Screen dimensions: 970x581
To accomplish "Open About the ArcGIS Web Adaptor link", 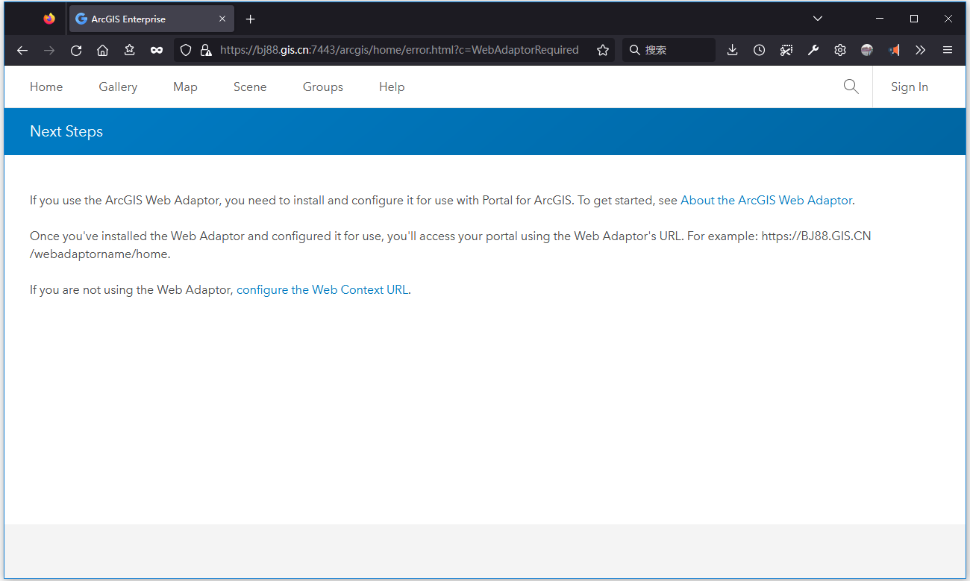I will pyautogui.click(x=766, y=200).
